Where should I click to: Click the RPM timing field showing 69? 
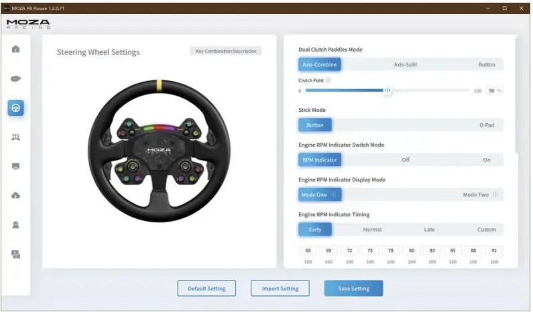coord(329,250)
